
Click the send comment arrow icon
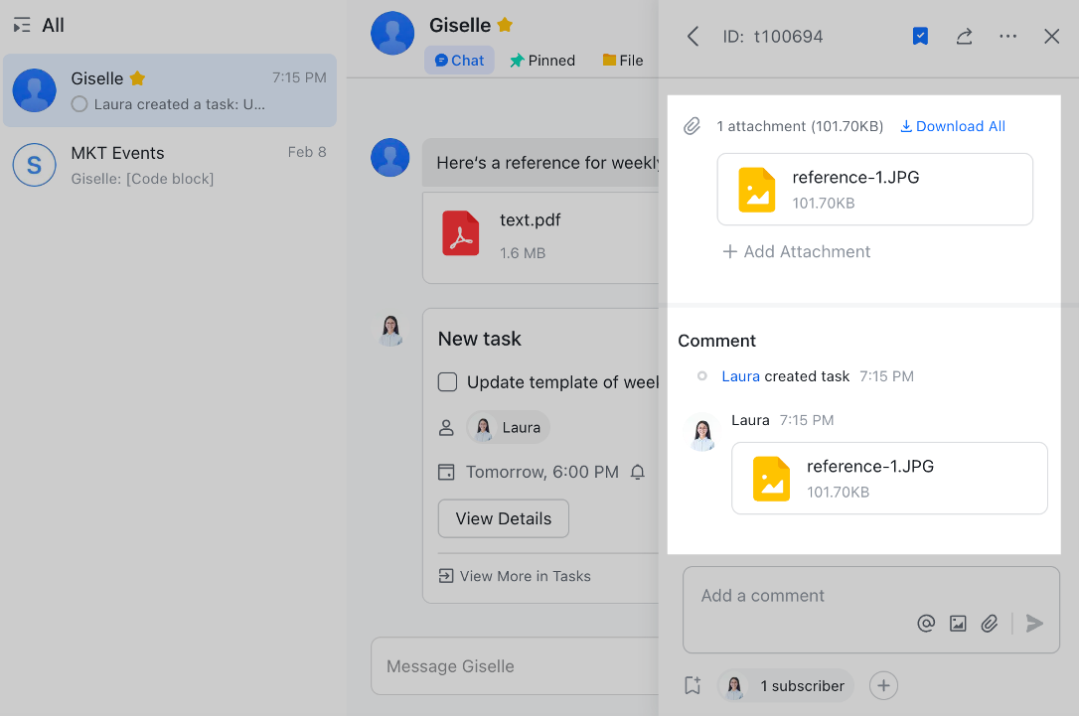click(x=1034, y=624)
